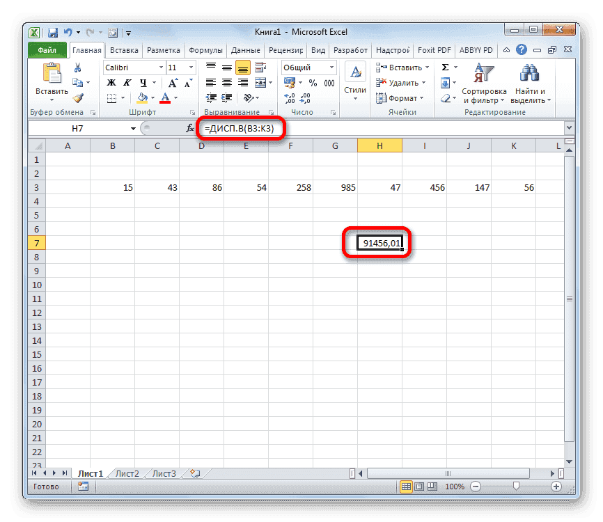
Task: Apply bold formatting with the Ж icon
Action: [x=110, y=82]
